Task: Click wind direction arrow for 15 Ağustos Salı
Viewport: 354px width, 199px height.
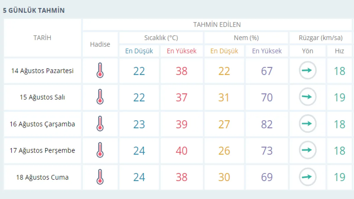Action: (308, 97)
